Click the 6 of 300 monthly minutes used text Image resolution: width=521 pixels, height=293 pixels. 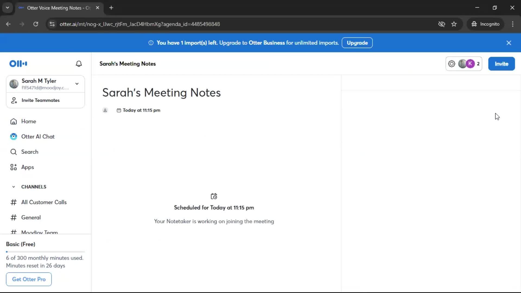(x=45, y=258)
